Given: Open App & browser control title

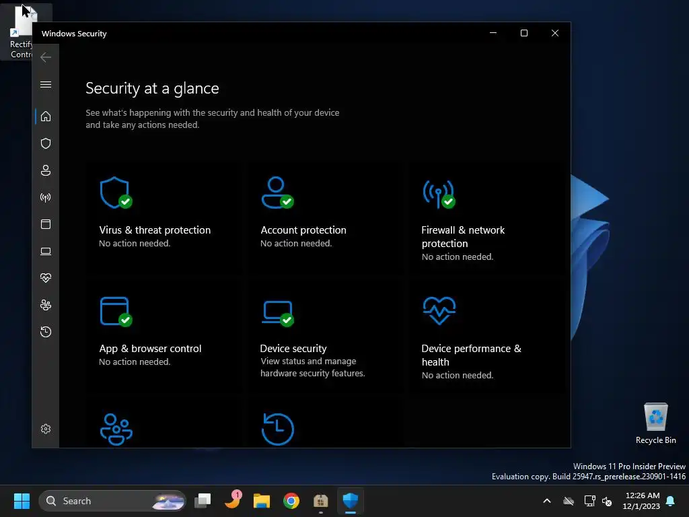Looking at the screenshot, I should tap(150, 348).
